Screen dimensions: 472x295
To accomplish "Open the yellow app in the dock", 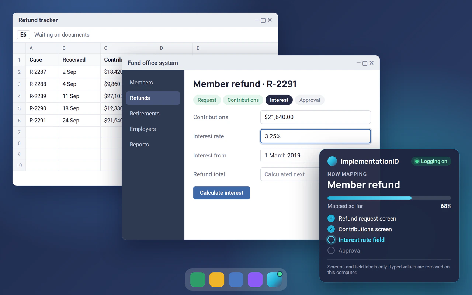I will pos(217,280).
